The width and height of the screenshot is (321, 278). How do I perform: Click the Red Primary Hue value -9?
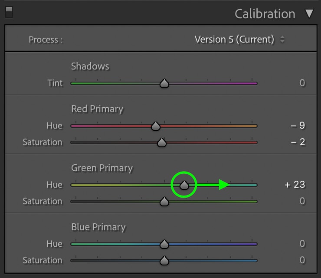click(x=298, y=125)
